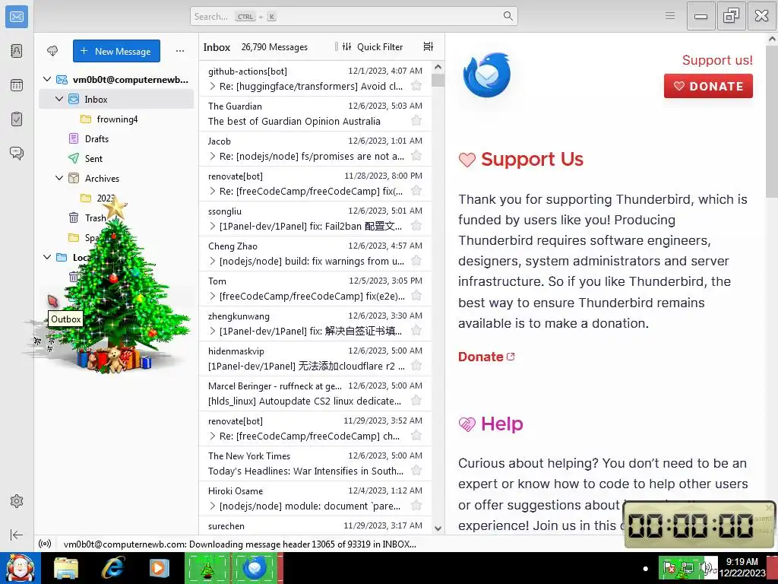
Task: Open folder pane options menu
Action: point(179,51)
